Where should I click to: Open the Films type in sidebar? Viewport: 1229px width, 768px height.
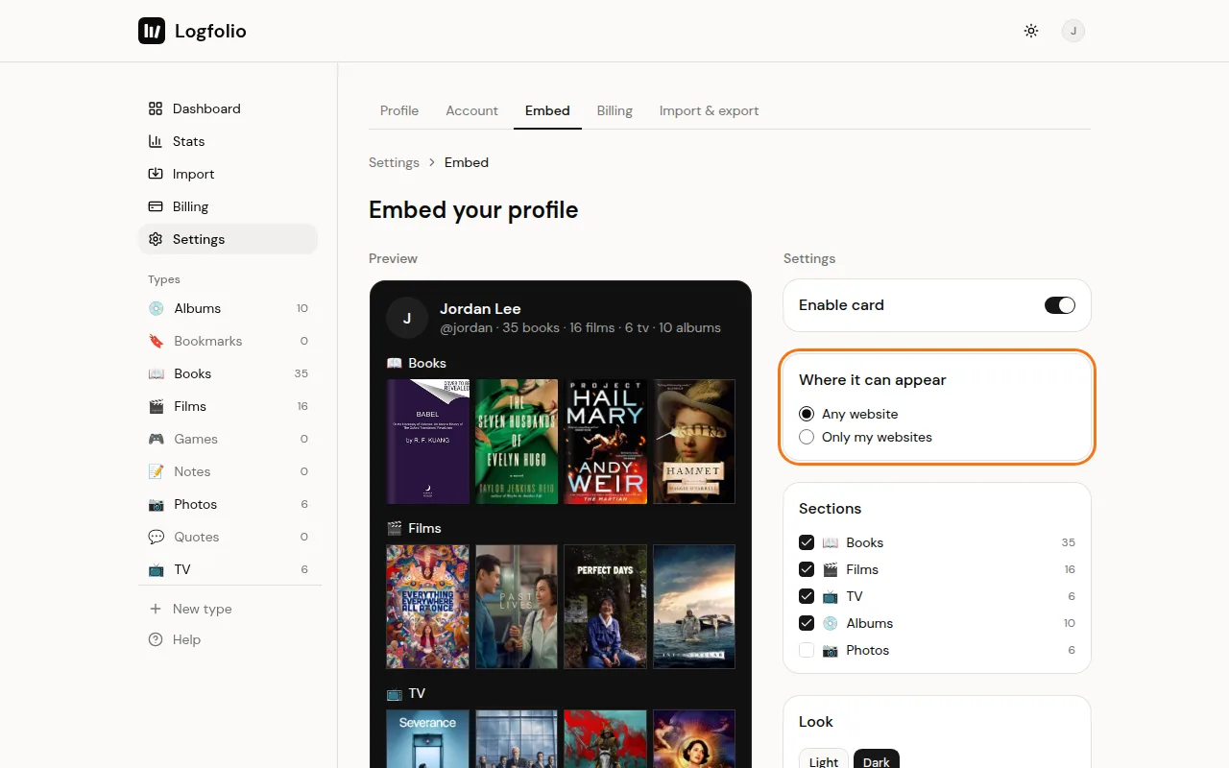(x=228, y=406)
